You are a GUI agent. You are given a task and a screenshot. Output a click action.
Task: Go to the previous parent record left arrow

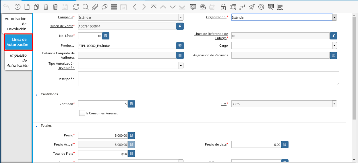pos(135,7)
